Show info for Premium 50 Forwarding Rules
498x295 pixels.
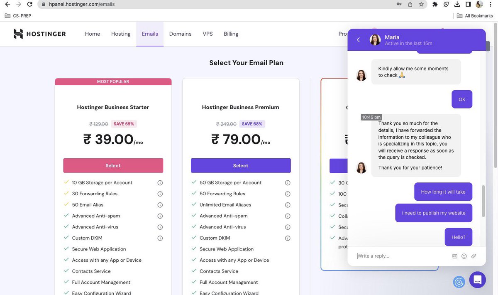(x=288, y=194)
